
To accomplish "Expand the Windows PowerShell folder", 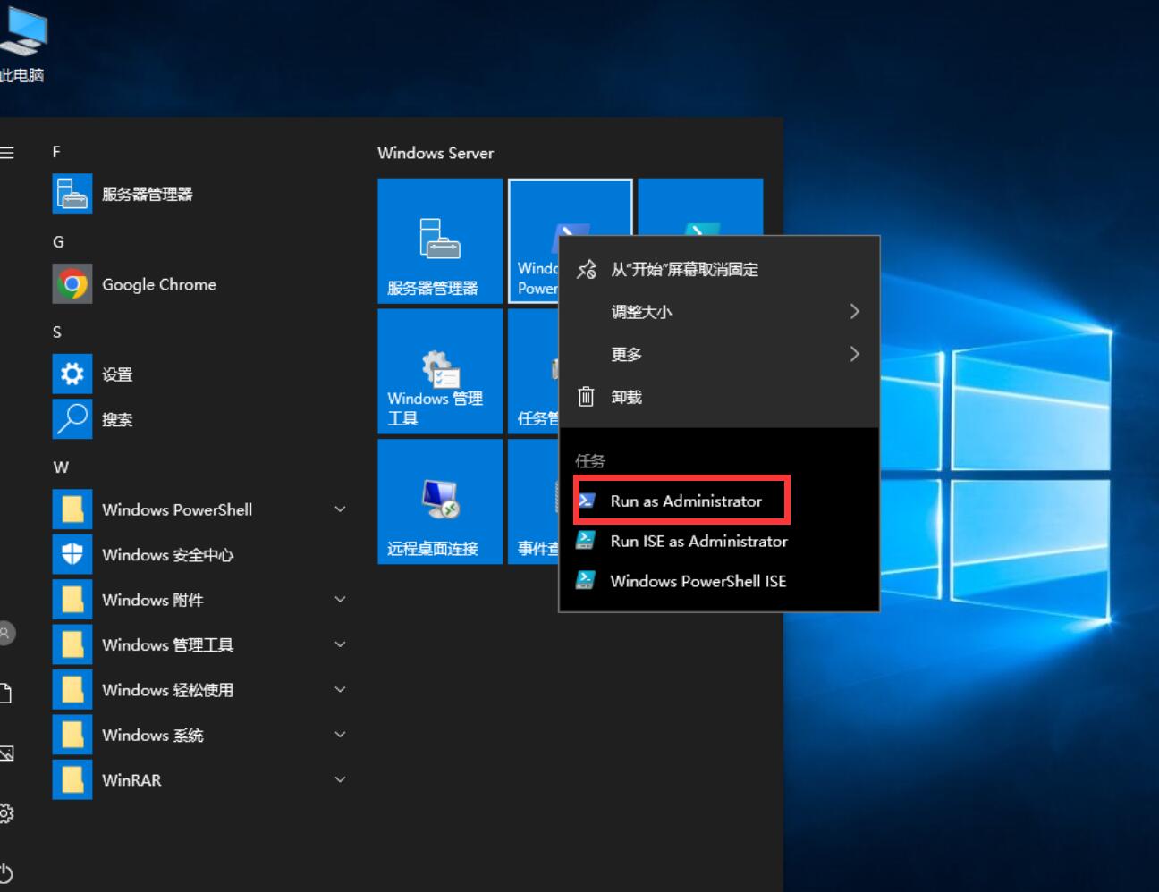I will tap(340, 509).
